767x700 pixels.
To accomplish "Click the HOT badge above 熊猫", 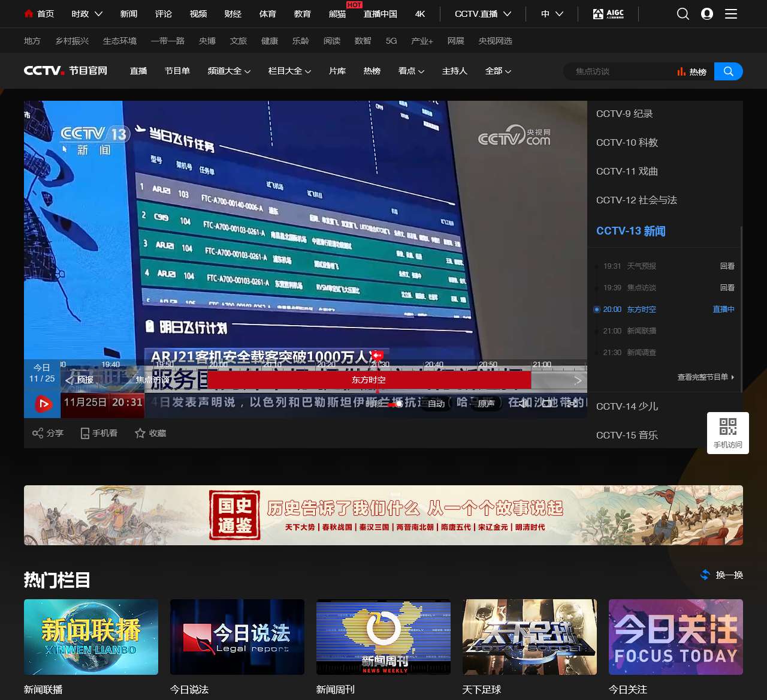I will click(354, 5).
